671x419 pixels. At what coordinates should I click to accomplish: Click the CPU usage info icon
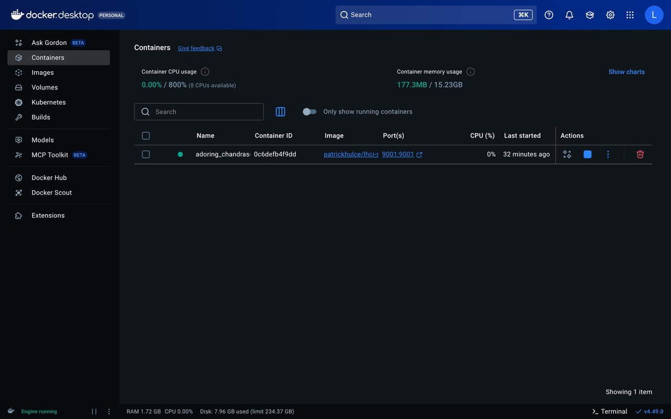(205, 72)
